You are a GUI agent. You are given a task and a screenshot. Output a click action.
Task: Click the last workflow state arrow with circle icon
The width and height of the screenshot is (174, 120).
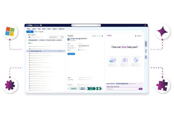click(99, 88)
